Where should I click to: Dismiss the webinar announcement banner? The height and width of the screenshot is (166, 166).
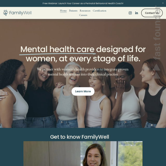click(x=163, y=3)
